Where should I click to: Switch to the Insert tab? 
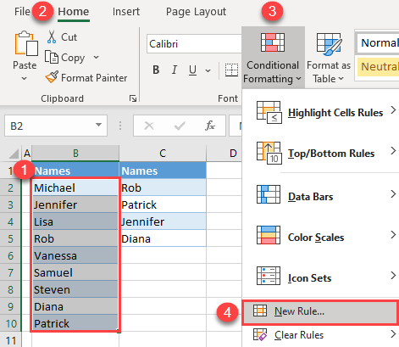126,12
